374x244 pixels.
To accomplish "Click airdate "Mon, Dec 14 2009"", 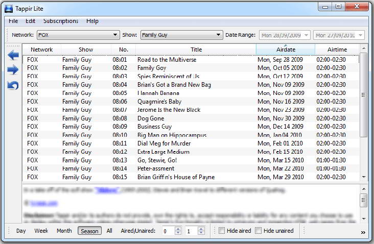I will [x=280, y=127].
